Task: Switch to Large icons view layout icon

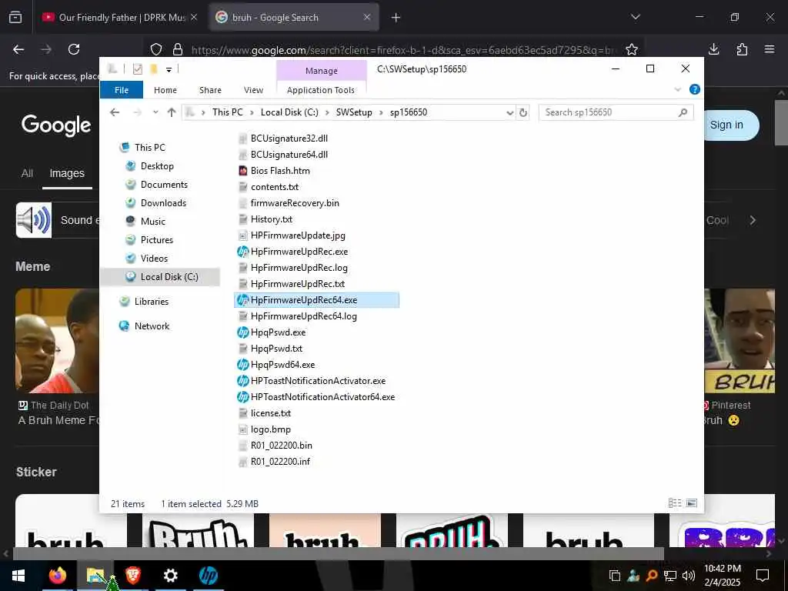Action: (692, 503)
